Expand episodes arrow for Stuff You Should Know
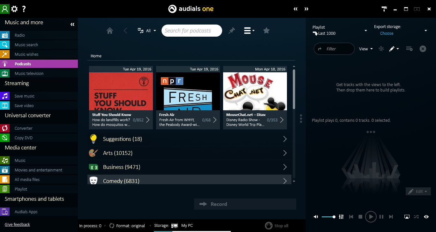Screen dimensions: 436x232 (x=148, y=120)
